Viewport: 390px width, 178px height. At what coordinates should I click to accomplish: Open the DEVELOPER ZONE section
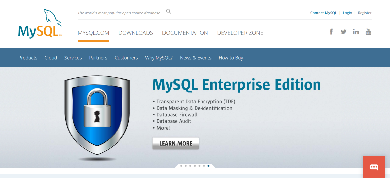tap(240, 33)
